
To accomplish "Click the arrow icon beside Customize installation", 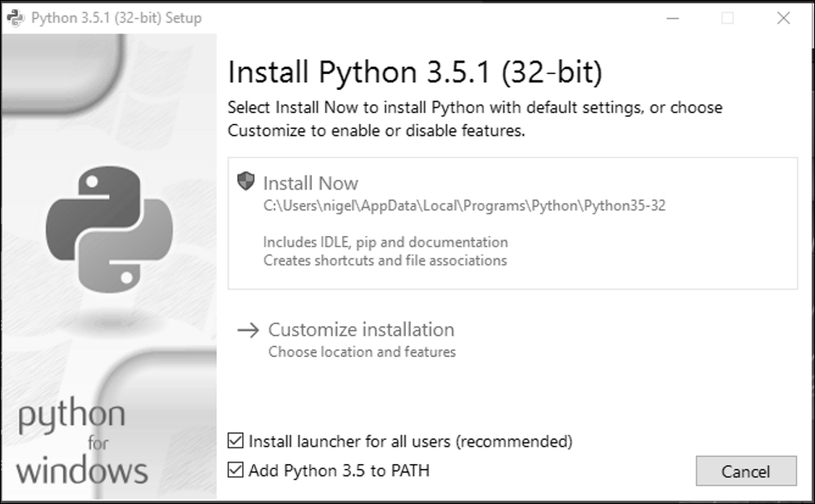I will (x=248, y=330).
